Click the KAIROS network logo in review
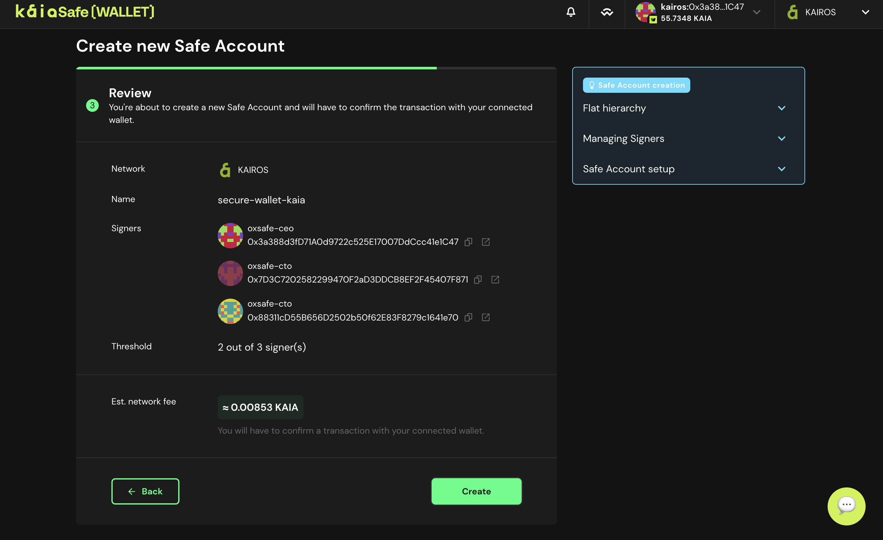Viewport: 883px width, 540px height. [225, 170]
